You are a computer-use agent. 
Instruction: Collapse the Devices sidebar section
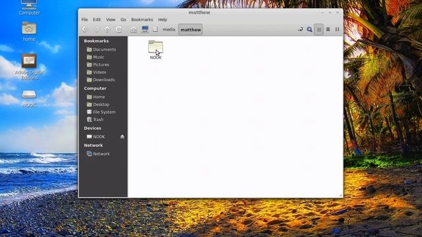92,128
